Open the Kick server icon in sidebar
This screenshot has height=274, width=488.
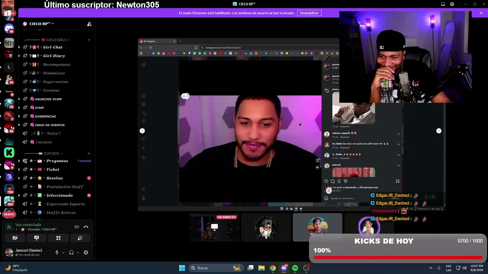(9, 153)
